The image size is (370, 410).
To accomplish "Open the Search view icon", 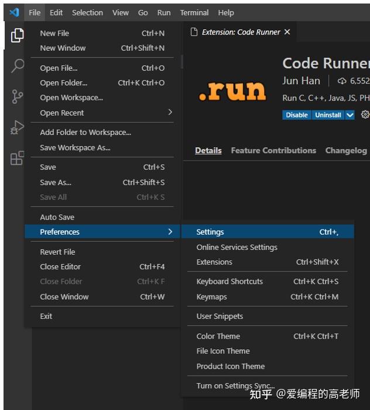I will (x=18, y=65).
